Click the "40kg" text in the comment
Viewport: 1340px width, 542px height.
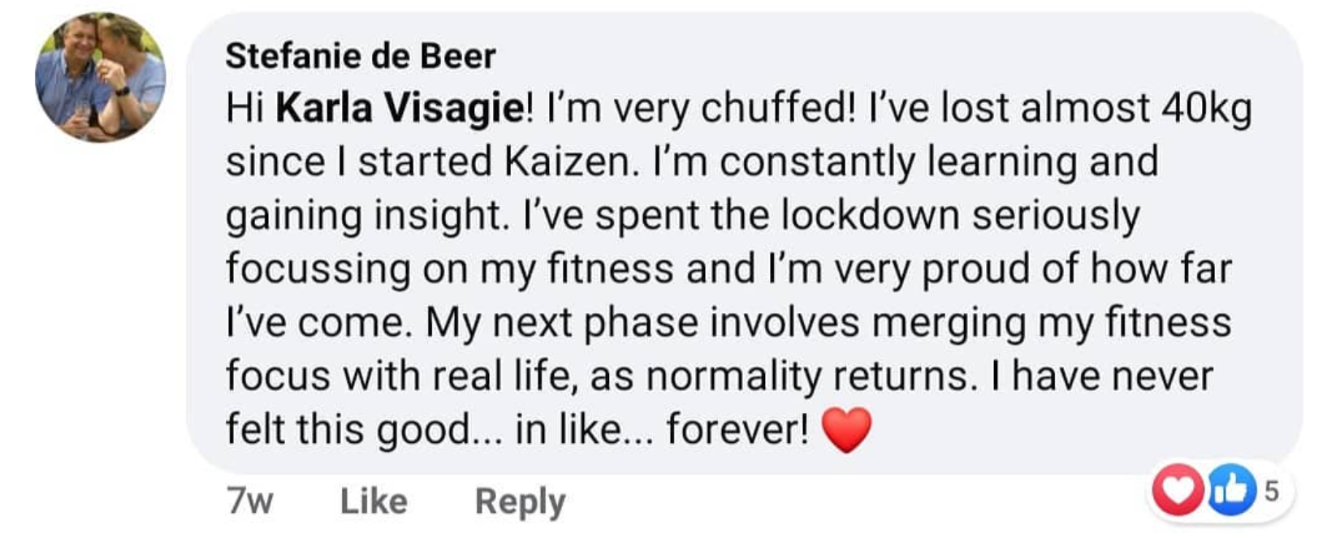pyautogui.click(x=1207, y=108)
